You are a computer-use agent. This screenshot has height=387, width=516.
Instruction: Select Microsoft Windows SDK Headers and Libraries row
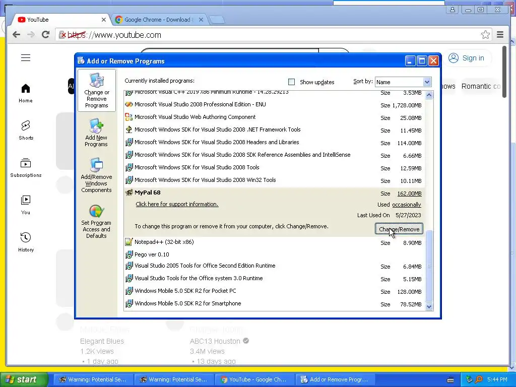pos(275,142)
